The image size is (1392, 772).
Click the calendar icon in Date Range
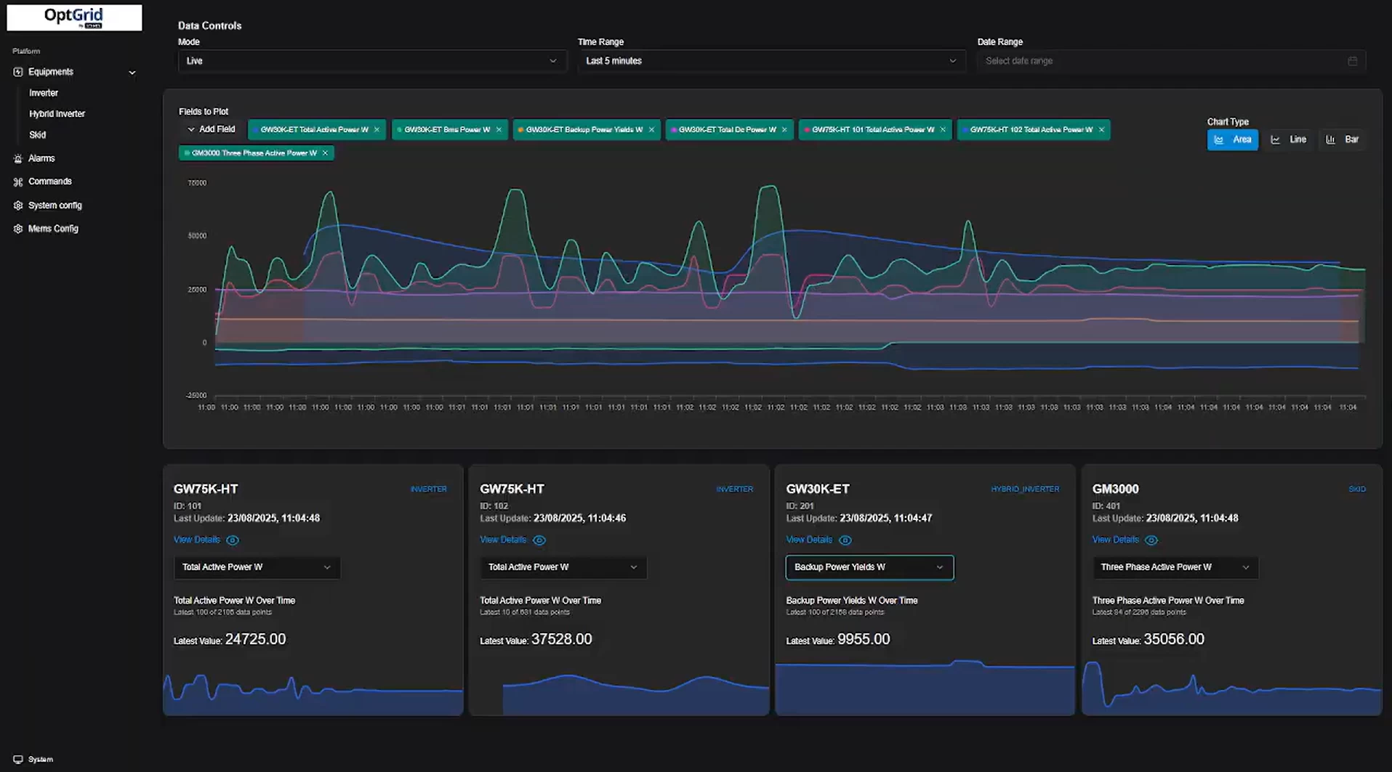click(1352, 61)
